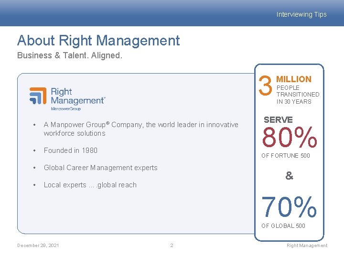Screen dimensions: 344x258
Task: Click the 'A Manpower Group® Company' bullet text
Action: [141, 129]
